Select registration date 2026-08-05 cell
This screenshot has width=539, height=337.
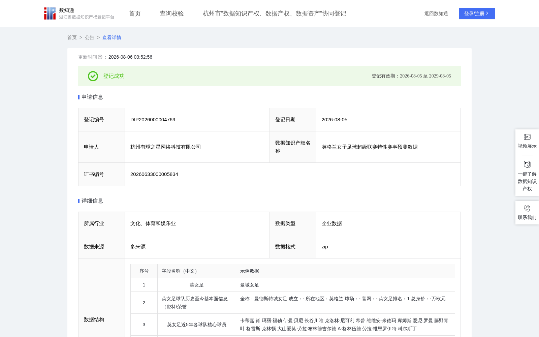tap(388, 120)
